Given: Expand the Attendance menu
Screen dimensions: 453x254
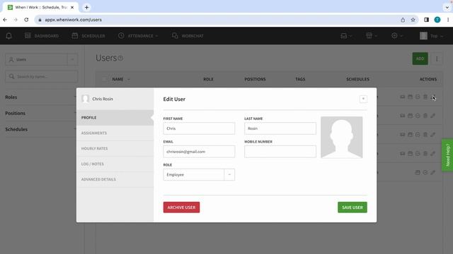Looking at the screenshot, I should [x=138, y=36].
